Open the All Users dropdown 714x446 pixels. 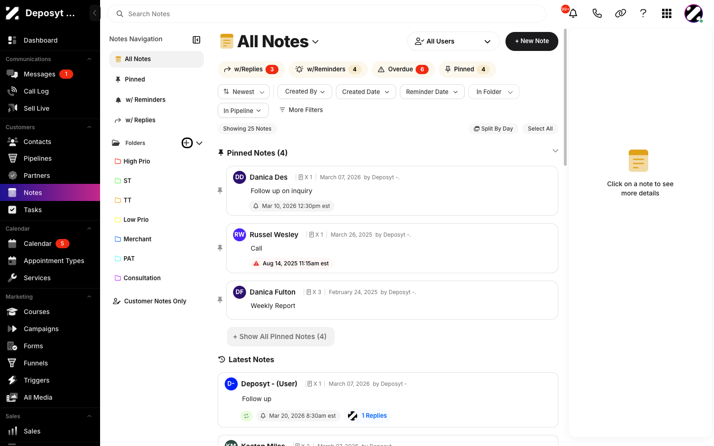[x=453, y=41]
